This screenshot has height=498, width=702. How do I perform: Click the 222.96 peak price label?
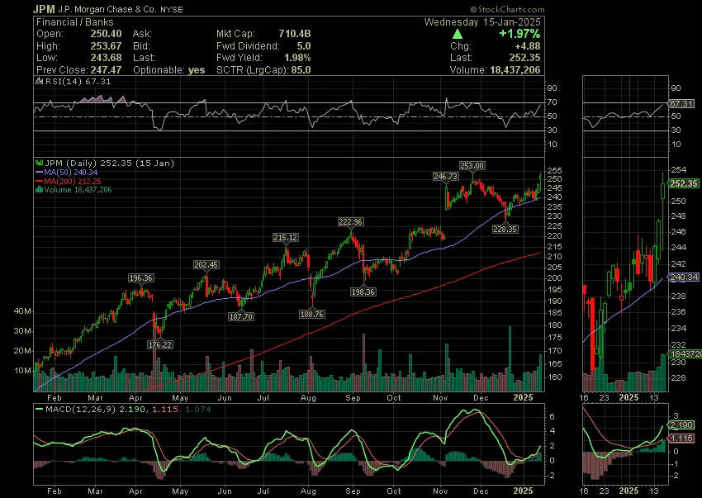pos(350,221)
